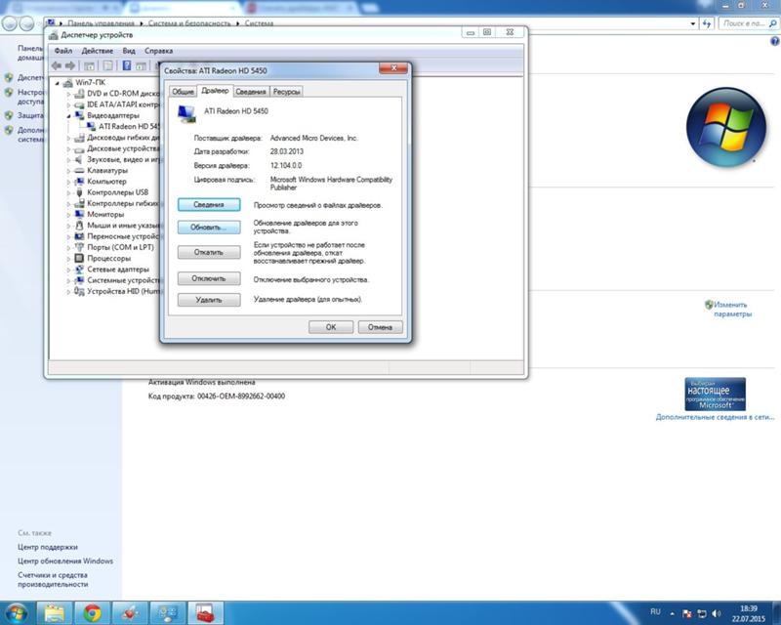Image resolution: width=781 pixels, height=625 pixels.
Task: Click the Мониторы category icon
Action: [x=79, y=214]
